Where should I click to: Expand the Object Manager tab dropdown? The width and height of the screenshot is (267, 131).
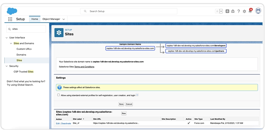tap(63, 19)
